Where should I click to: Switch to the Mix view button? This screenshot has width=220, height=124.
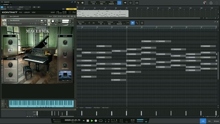[209, 121]
